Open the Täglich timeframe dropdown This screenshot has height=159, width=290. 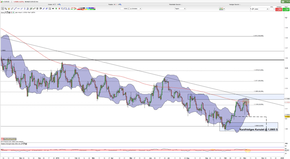(180, 9)
